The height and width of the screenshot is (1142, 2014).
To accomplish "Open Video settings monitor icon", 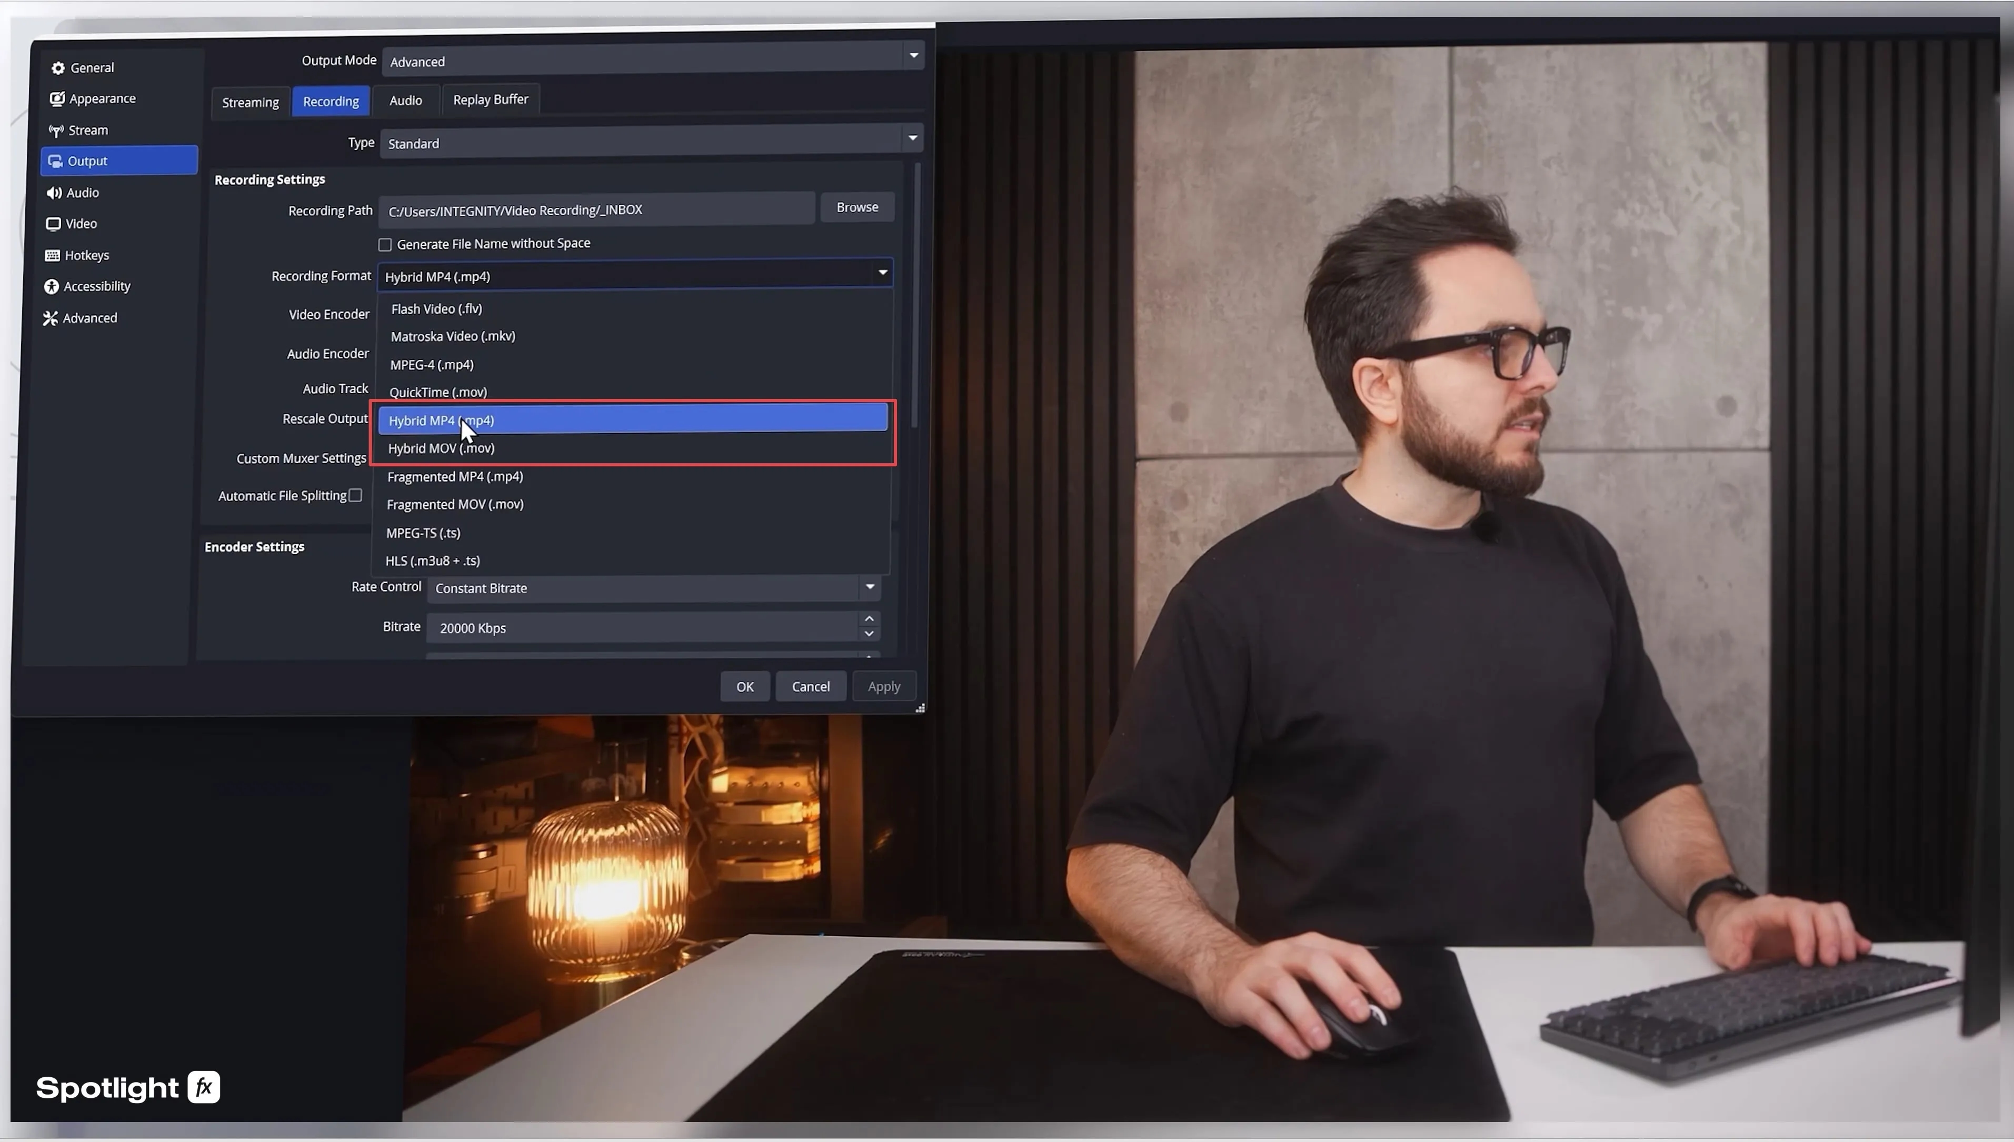I will tap(53, 224).
